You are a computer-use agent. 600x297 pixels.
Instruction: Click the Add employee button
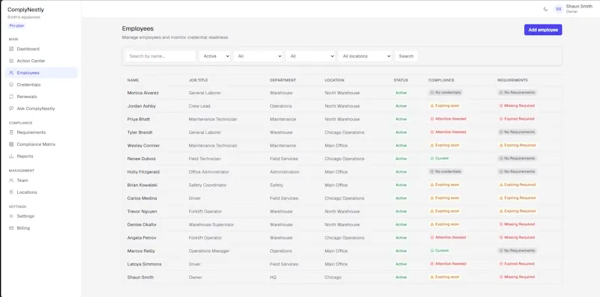543,30
